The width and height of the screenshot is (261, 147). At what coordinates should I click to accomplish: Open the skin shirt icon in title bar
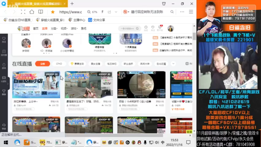[x=164, y=4]
